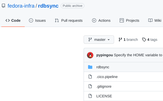Screen dimensions: 163x101
Task: Click the Issues circle icon
Action: [x=31, y=20]
